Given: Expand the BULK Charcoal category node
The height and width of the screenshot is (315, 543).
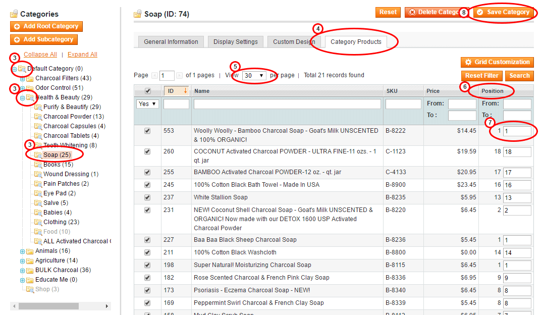Looking at the screenshot, I should click(22, 270).
